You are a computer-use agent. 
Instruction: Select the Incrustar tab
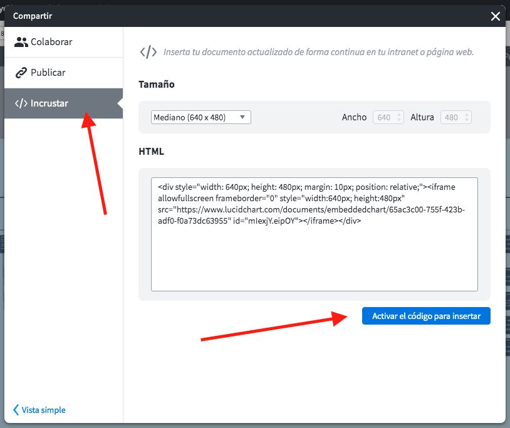point(64,103)
